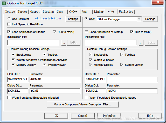Click simulator Dialog DLL -pCM3 parameter field
The image size is (166, 123).
(x=55, y=91)
